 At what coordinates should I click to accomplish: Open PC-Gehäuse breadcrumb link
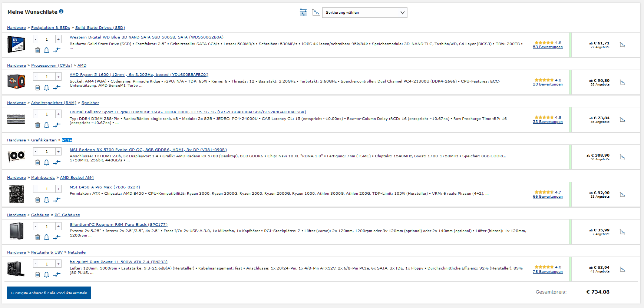click(67, 215)
